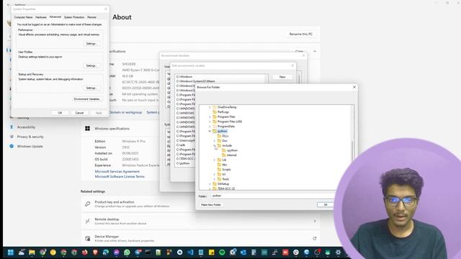Click Windows Update icon in Settings sidebar
Image resolution: width=461 pixels, height=259 pixels.
pyautogui.click(x=12, y=146)
